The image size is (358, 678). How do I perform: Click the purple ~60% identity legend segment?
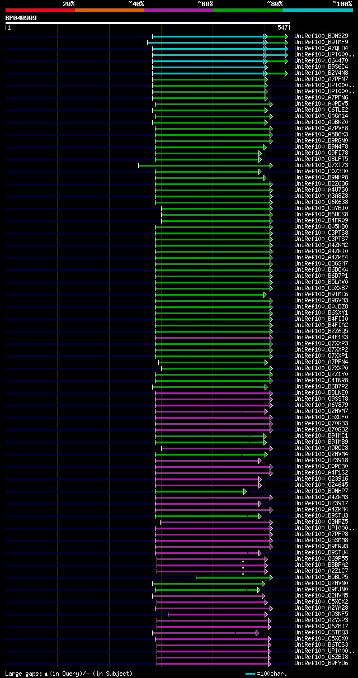coord(179,10)
